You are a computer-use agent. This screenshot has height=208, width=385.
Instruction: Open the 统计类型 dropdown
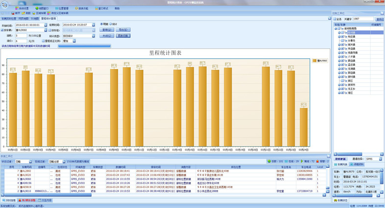tap(94, 36)
